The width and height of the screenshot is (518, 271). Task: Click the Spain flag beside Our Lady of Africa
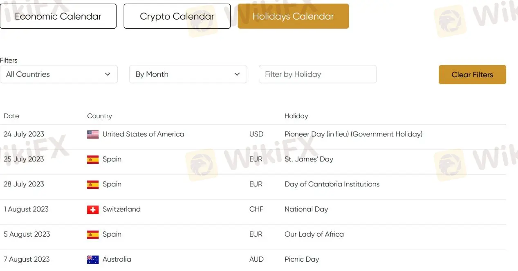pos(93,234)
